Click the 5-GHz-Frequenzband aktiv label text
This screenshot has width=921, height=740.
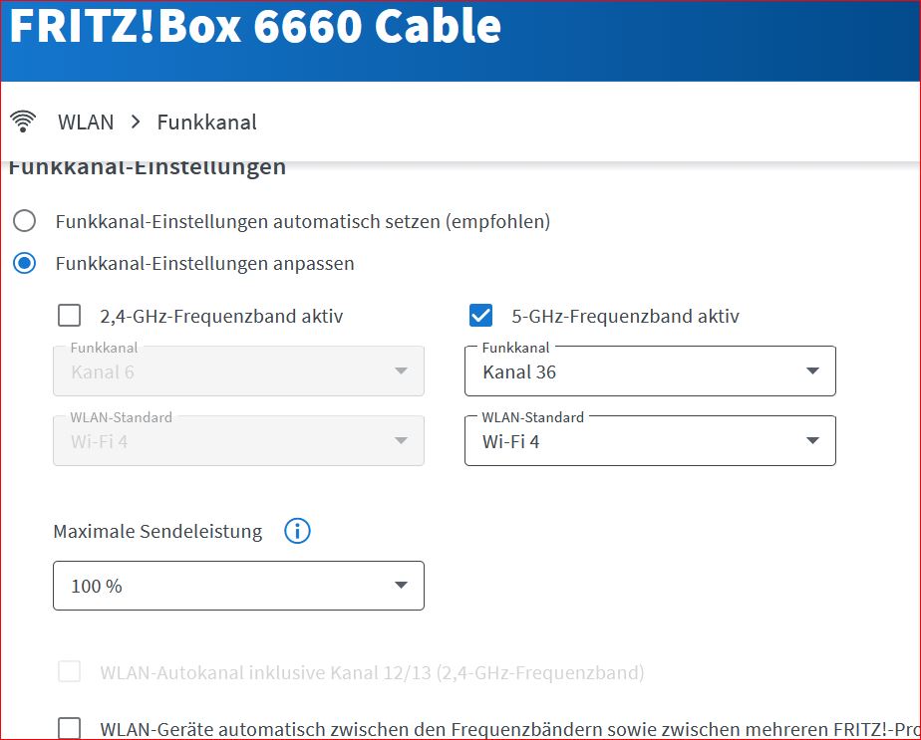pos(625,317)
